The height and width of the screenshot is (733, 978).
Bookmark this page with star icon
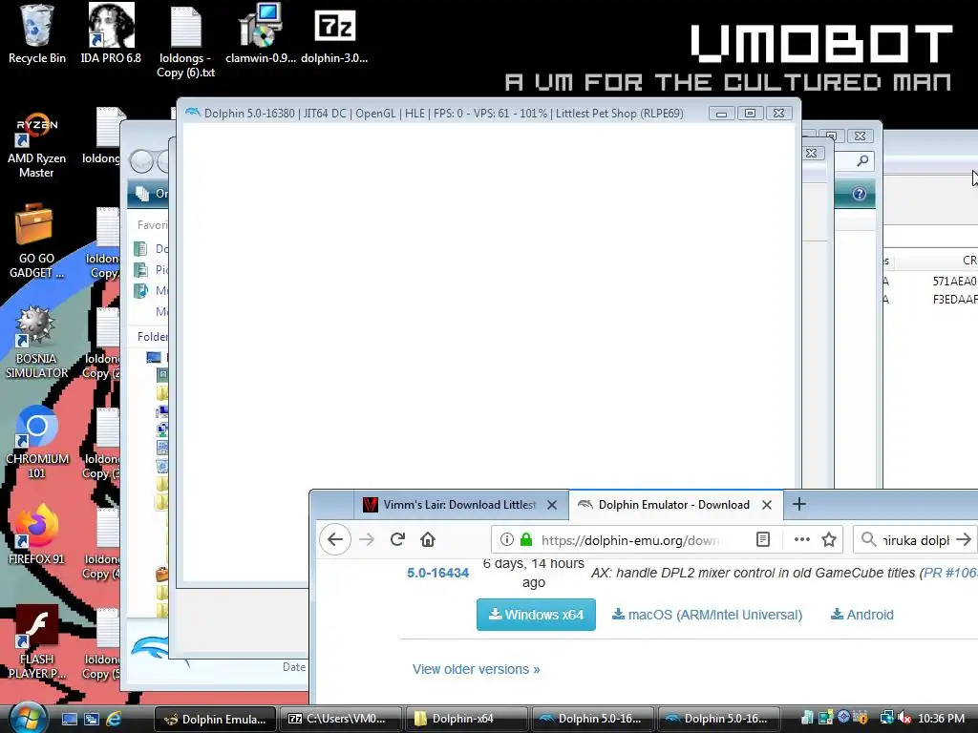click(829, 539)
